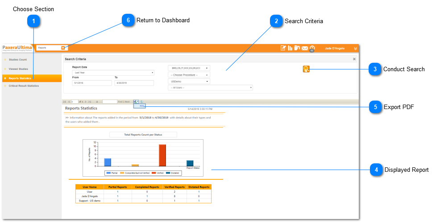Click the back to parent report icon

pos(97,102)
